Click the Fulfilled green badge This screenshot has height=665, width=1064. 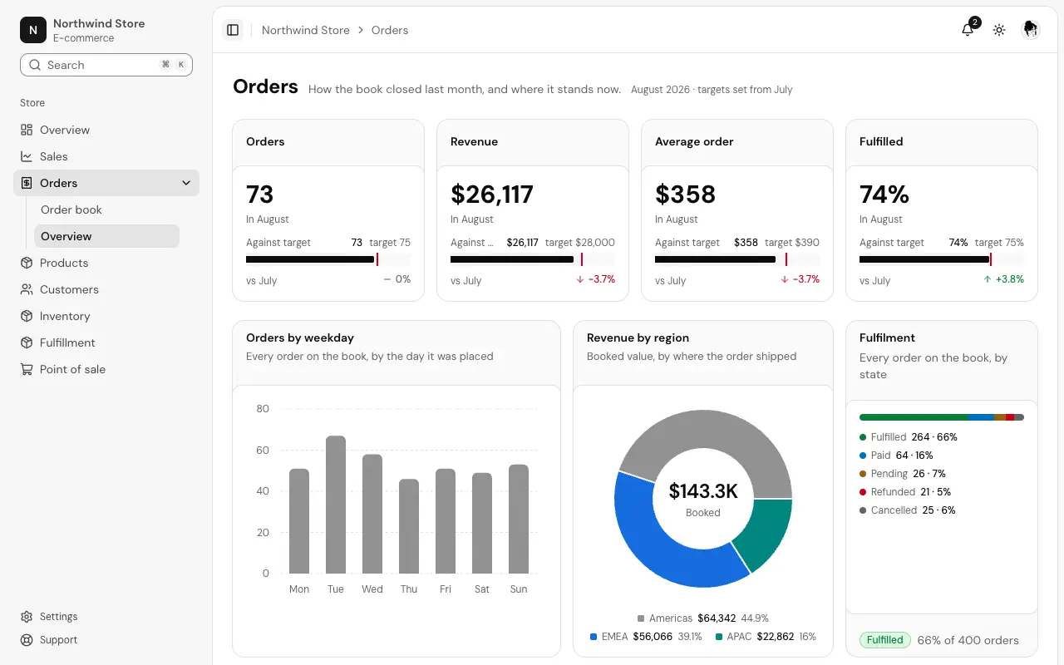pos(884,640)
